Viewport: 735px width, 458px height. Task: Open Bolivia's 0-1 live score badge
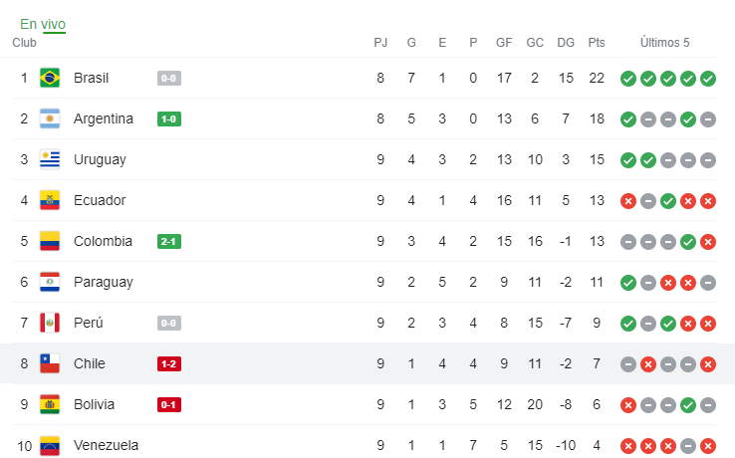169,404
